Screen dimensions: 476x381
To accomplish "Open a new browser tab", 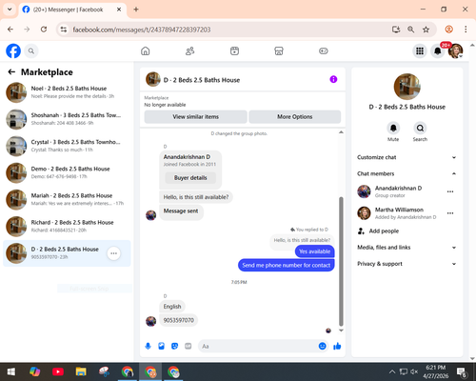I will coord(136,10).
